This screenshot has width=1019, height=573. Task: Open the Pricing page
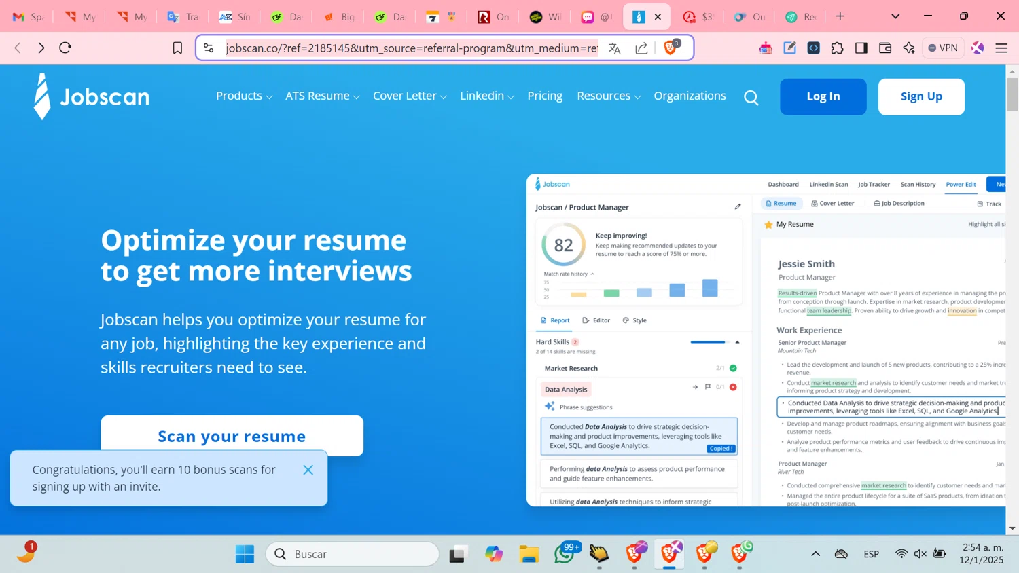[x=545, y=96]
